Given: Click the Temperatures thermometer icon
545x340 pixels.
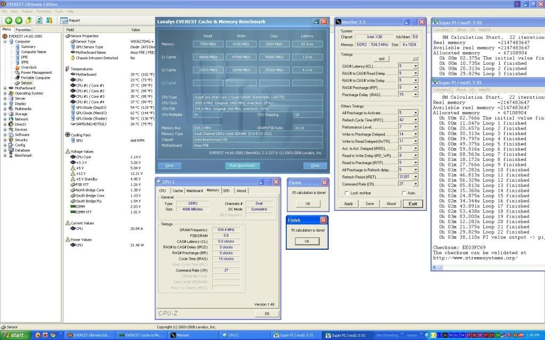Looking at the screenshot, I should (68, 69).
